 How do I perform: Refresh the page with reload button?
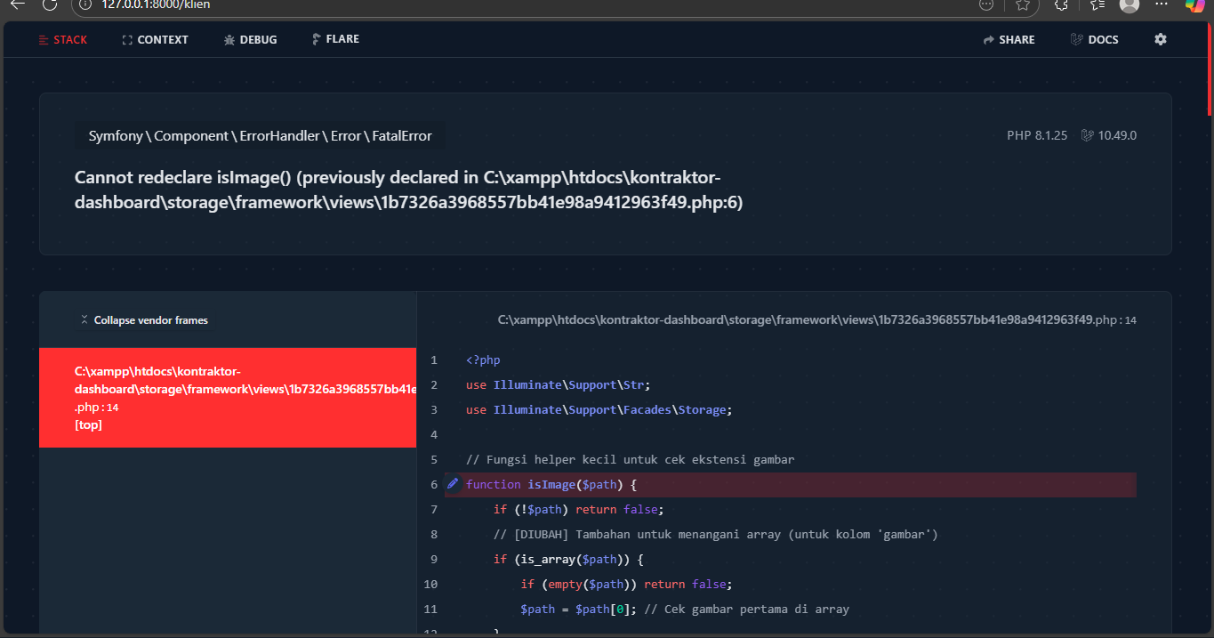pyautogui.click(x=50, y=4)
